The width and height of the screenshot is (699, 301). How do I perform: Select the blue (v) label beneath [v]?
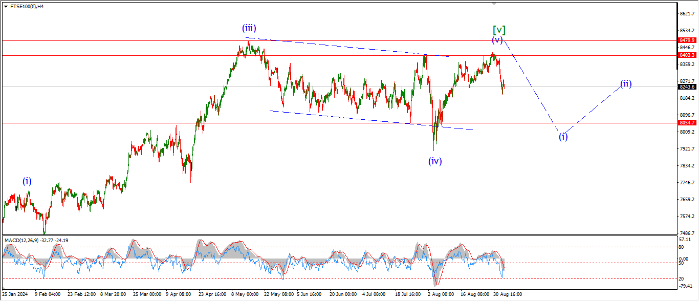(x=497, y=40)
